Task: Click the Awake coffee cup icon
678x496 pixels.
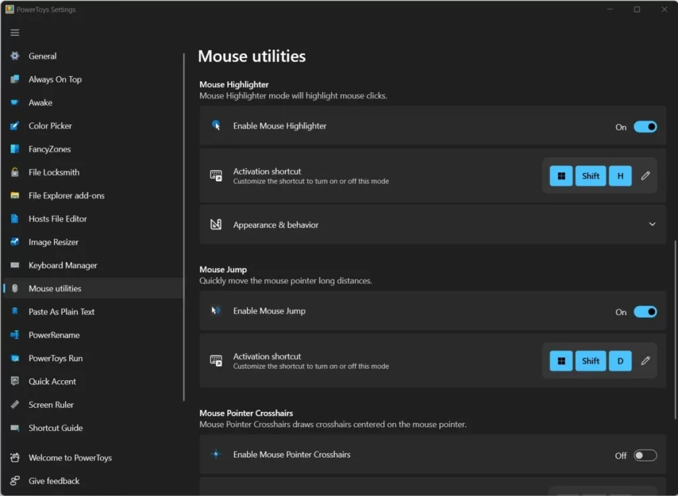Action: (x=15, y=103)
